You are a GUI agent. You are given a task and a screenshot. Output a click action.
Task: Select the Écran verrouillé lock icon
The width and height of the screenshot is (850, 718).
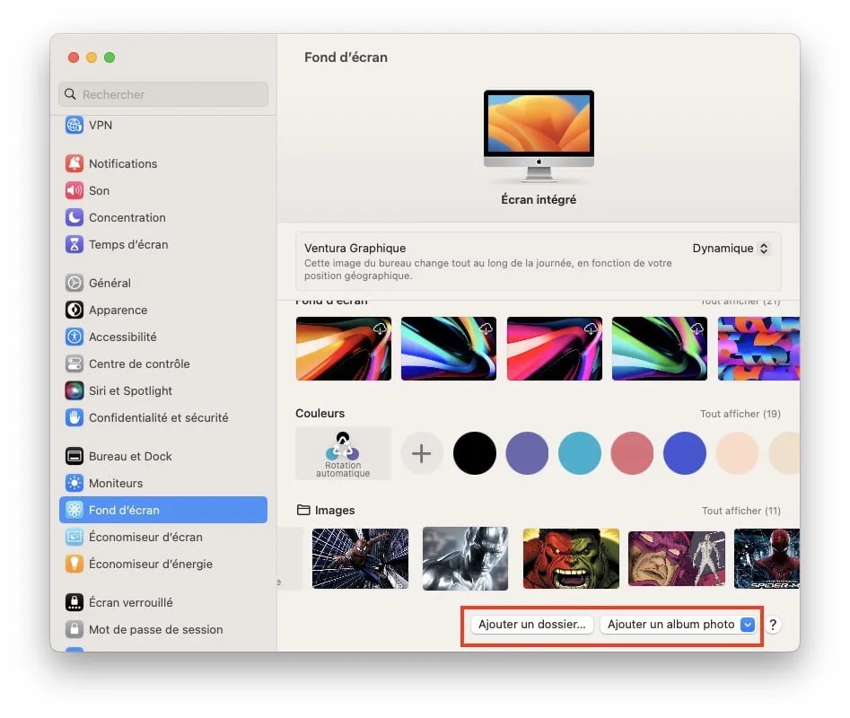74,602
